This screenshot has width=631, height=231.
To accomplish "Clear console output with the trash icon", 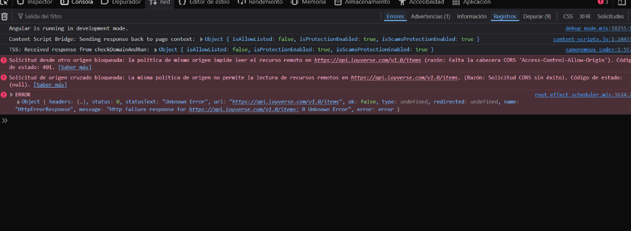I will pos(4,16).
